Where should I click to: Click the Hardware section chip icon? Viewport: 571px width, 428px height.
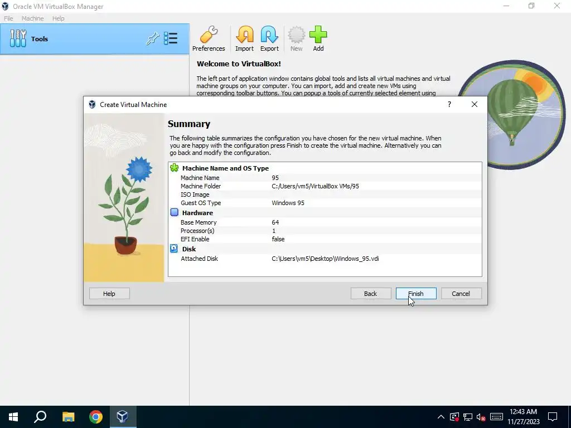pyautogui.click(x=175, y=212)
